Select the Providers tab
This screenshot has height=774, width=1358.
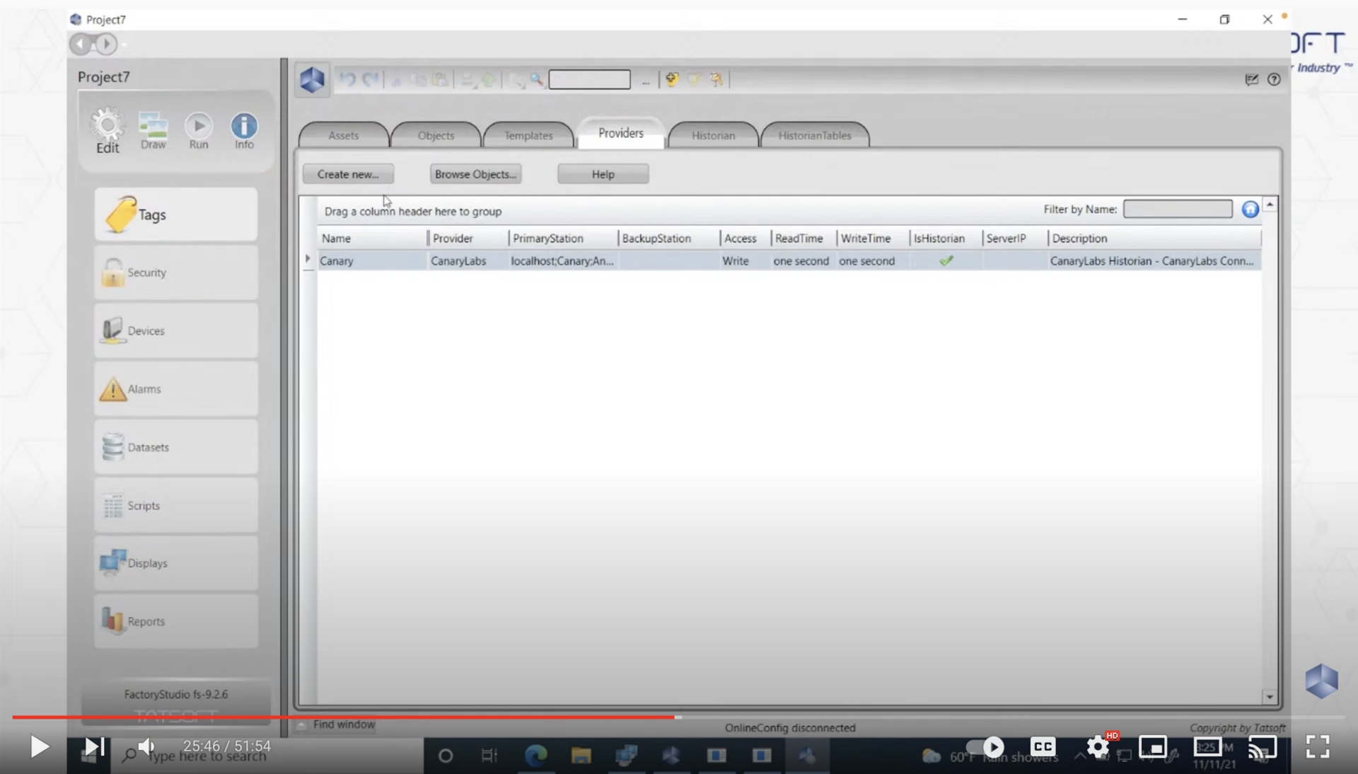(621, 133)
